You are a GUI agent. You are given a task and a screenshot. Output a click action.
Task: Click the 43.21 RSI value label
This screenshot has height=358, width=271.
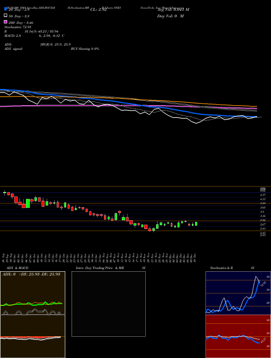pos(262,341)
